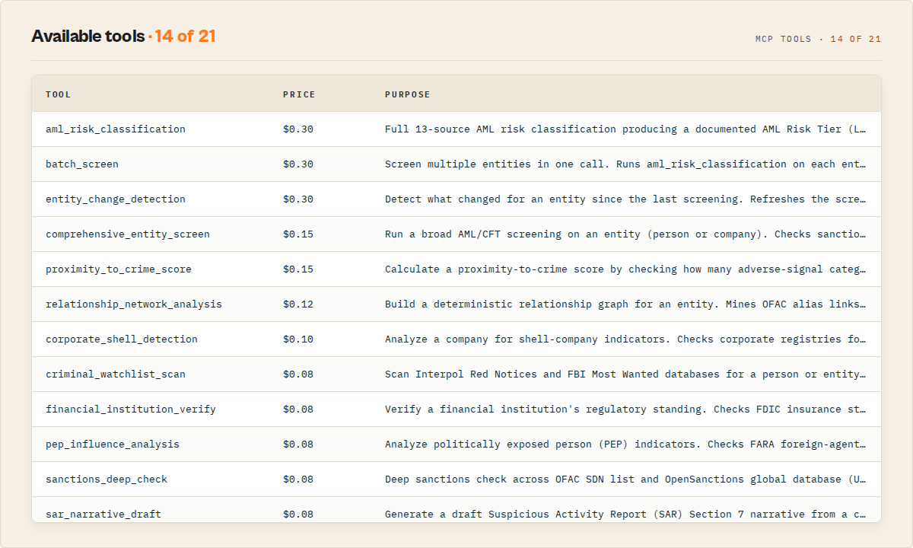Image resolution: width=913 pixels, height=548 pixels.
Task: Click the 'Analyze politically exposed person' description
Action: click(x=625, y=444)
